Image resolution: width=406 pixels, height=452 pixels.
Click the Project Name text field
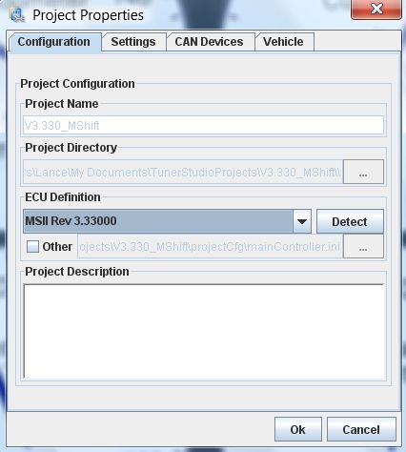[x=203, y=125]
